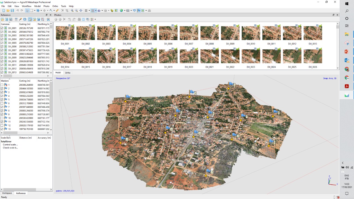Open the selection tool dropdown arrow
The width and height of the screenshot is (354, 199).
click(x=35, y=11)
